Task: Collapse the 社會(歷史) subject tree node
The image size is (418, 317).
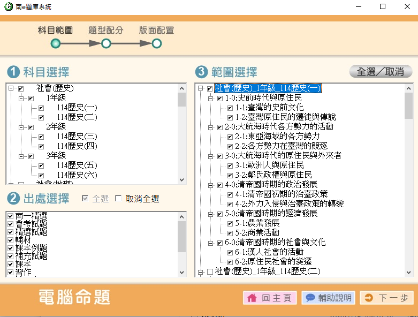Action: point(11,88)
